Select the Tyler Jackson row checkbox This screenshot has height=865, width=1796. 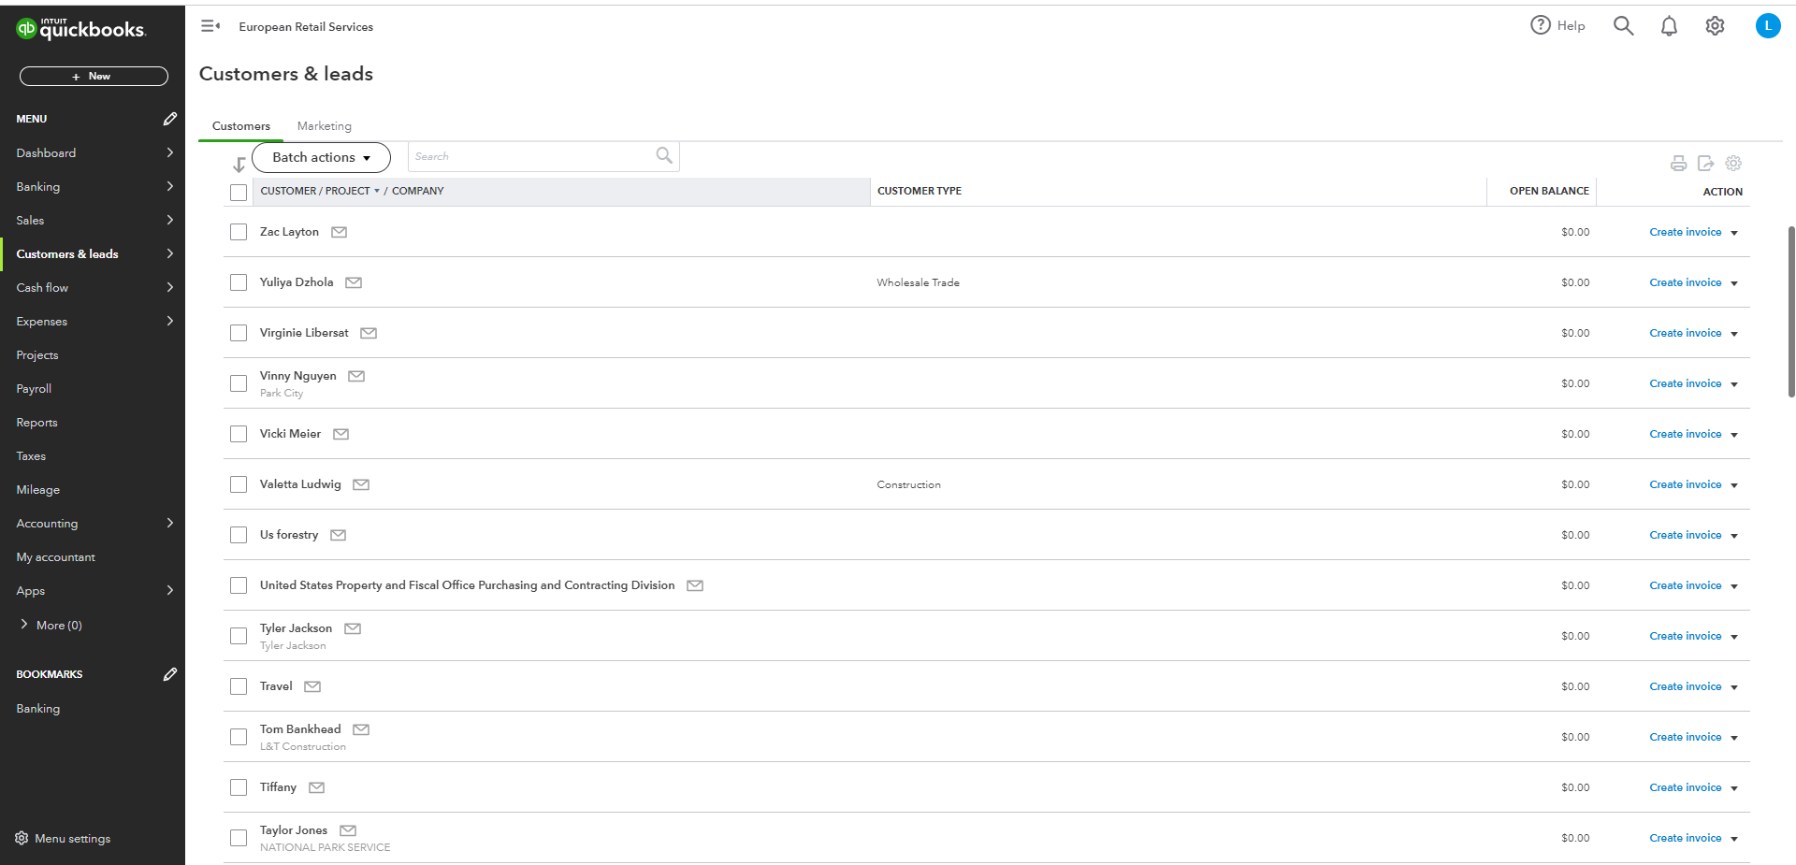pos(239,636)
